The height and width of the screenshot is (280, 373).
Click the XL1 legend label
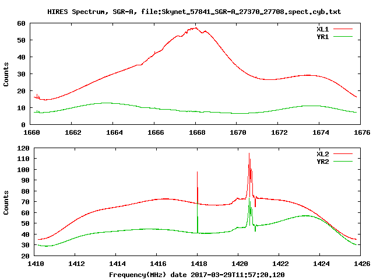[x=322, y=29]
